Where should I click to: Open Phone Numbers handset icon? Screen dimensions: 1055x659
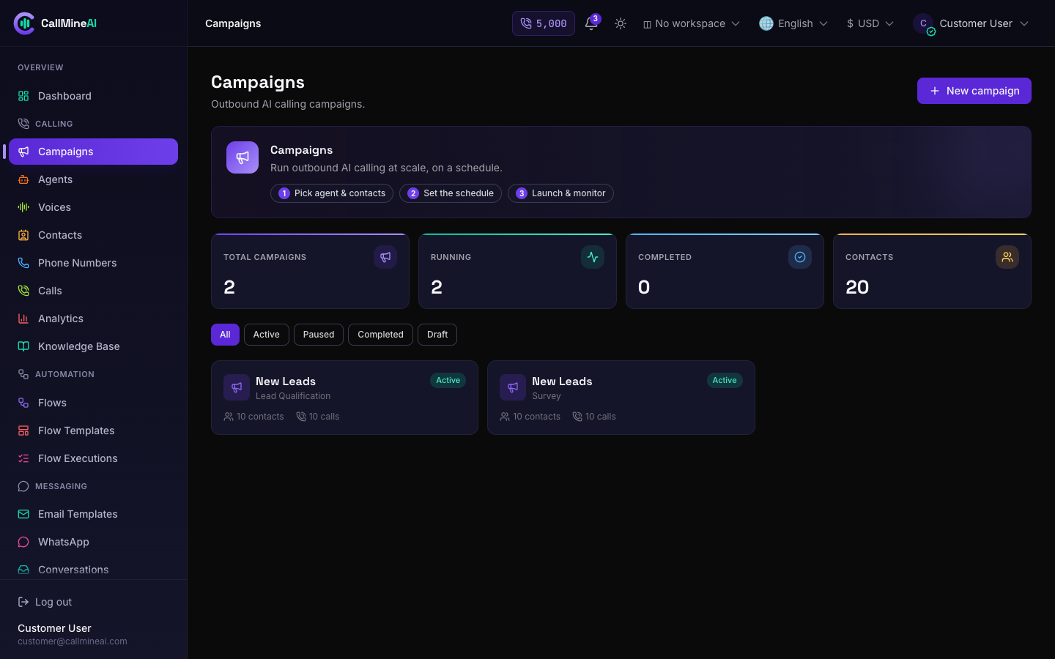click(23, 263)
